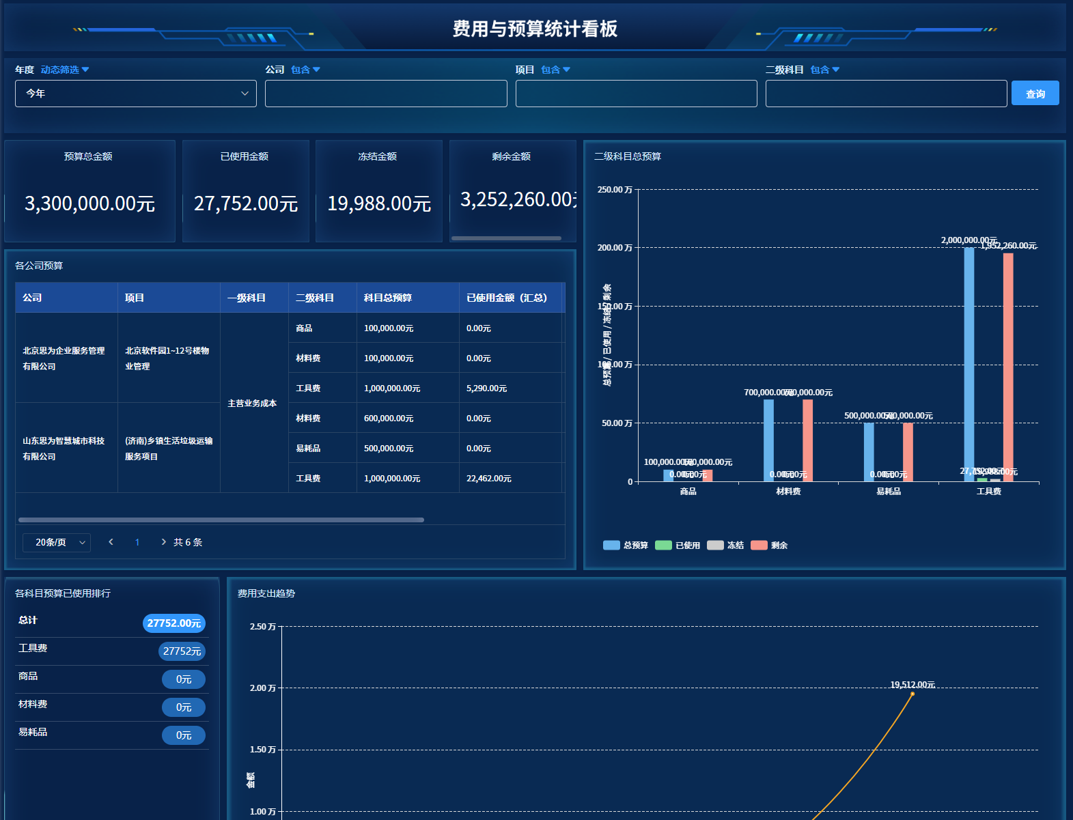Viewport: 1073px width, 820px height.
Task: Go to next page arrow in table
Action: click(x=163, y=542)
